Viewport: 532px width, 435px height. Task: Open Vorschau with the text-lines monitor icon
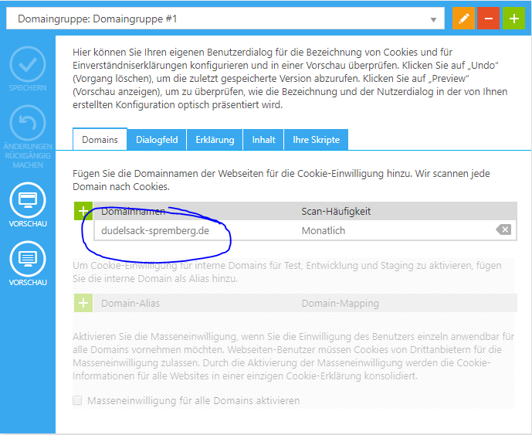[27, 258]
